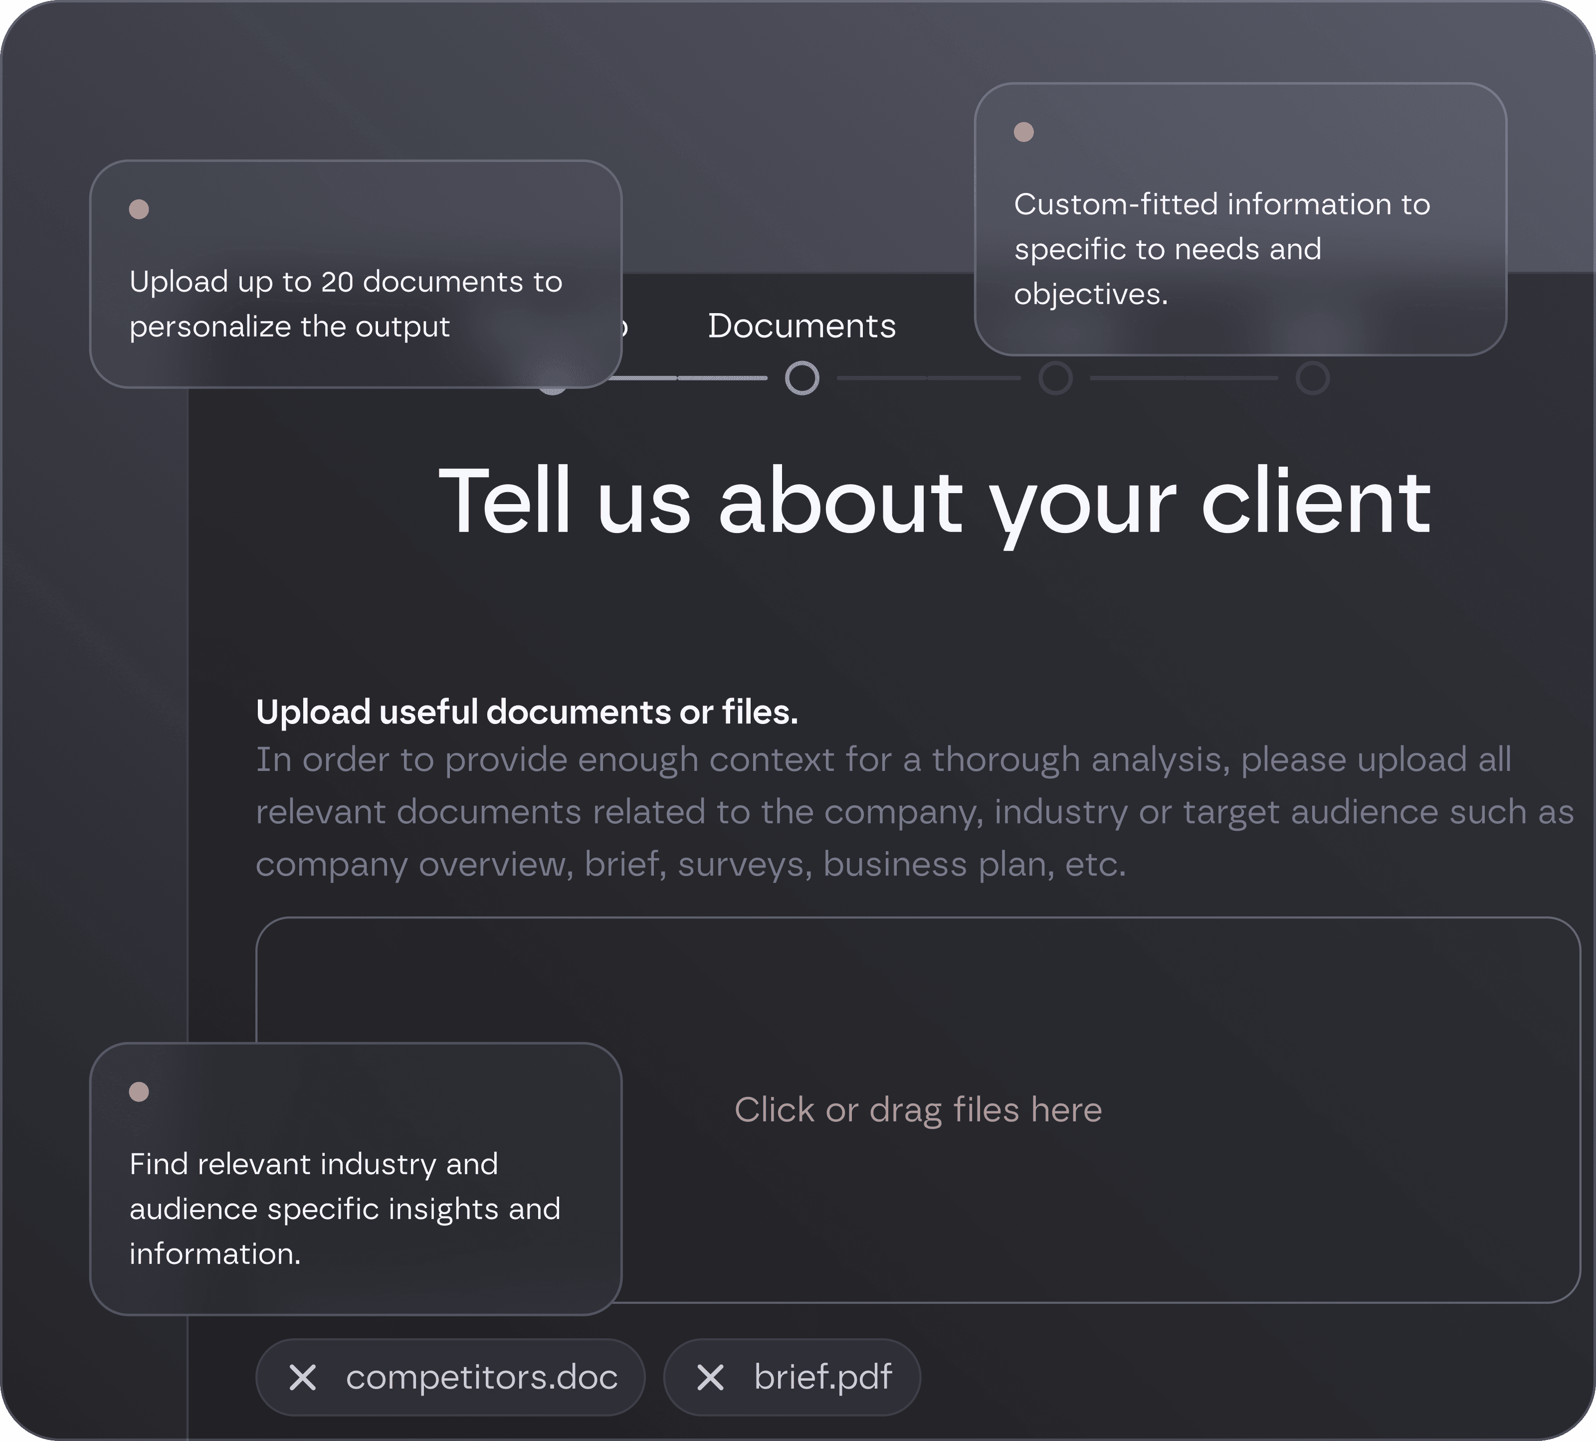Click dot in 'Find relevant industry' card

139,1092
